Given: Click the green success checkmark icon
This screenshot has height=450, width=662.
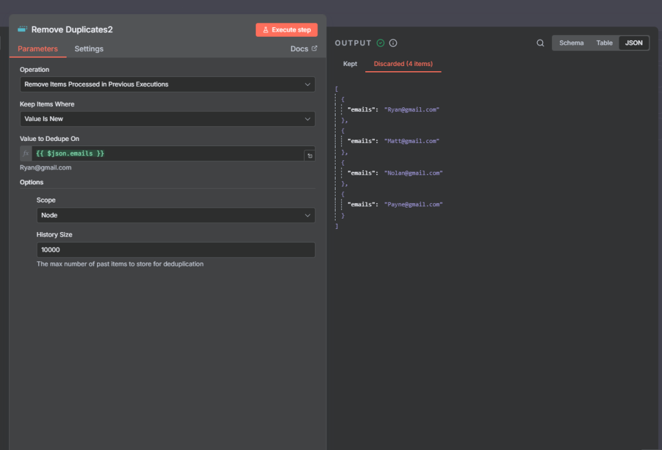Looking at the screenshot, I should (380, 43).
